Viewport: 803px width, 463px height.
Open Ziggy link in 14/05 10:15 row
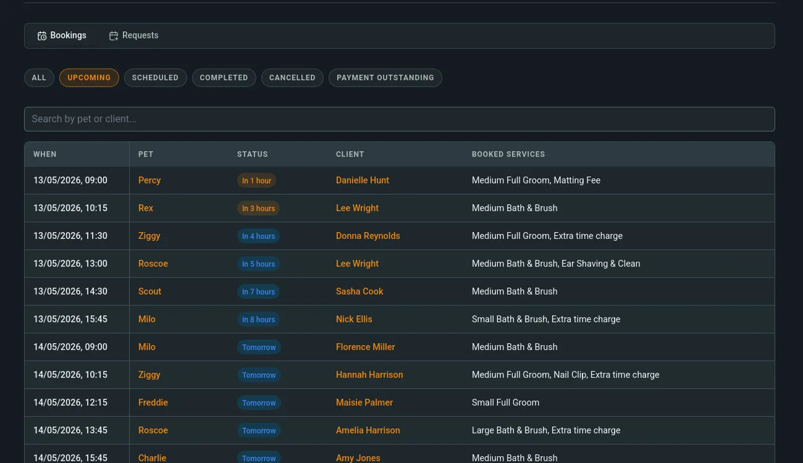point(149,375)
